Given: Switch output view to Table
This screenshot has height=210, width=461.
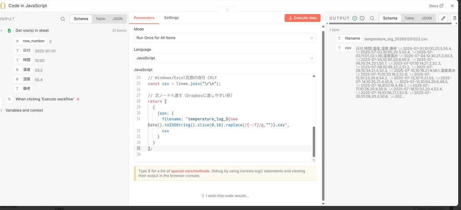Looking at the screenshot, I should pyautogui.click(x=410, y=18).
